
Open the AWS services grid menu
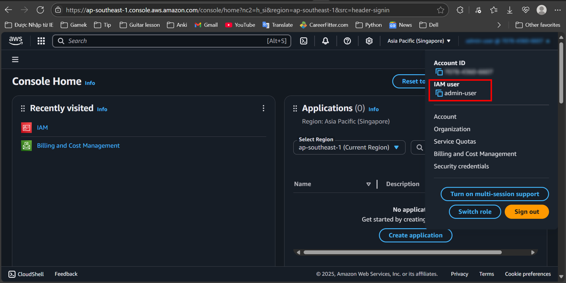[41, 41]
